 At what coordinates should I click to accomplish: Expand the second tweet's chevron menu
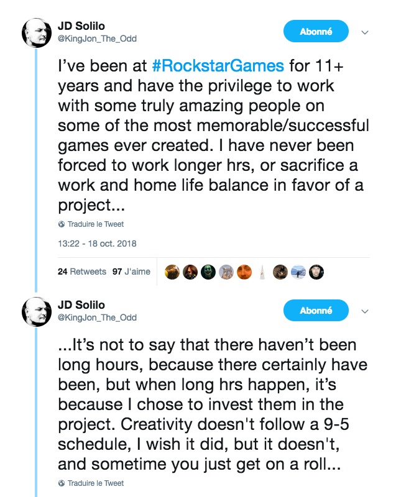(365, 311)
